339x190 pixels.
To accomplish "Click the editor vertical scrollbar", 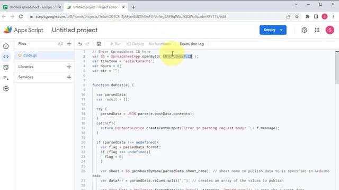I will pos(337,68).
